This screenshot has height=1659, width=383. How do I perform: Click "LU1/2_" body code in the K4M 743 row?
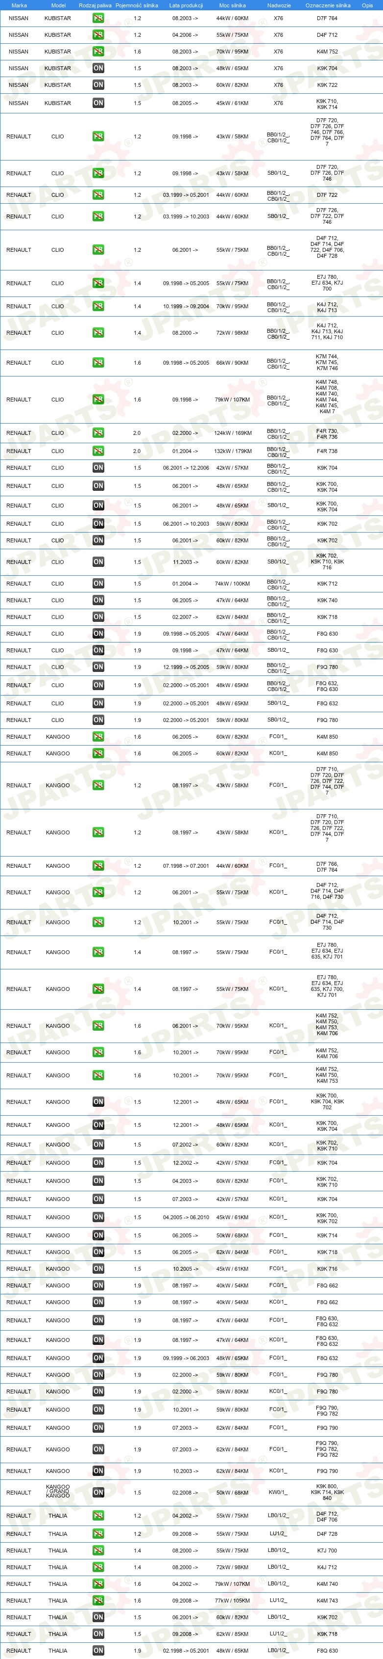(278, 1601)
